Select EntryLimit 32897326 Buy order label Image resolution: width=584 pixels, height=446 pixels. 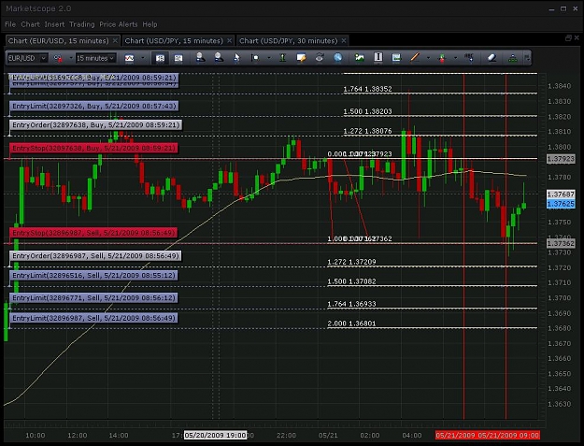click(93, 107)
